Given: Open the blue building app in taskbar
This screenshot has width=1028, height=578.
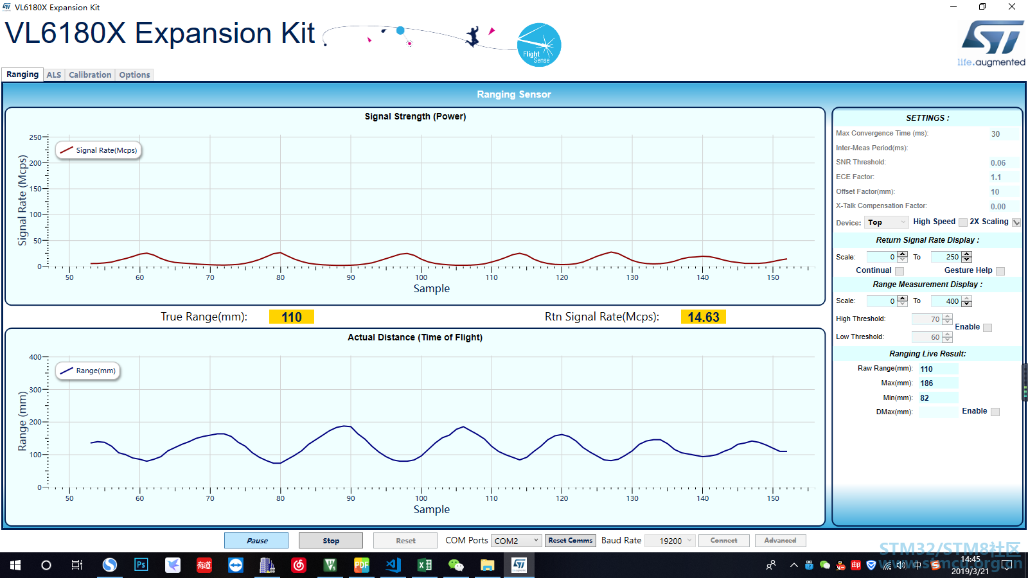Looking at the screenshot, I should (267, 565).
